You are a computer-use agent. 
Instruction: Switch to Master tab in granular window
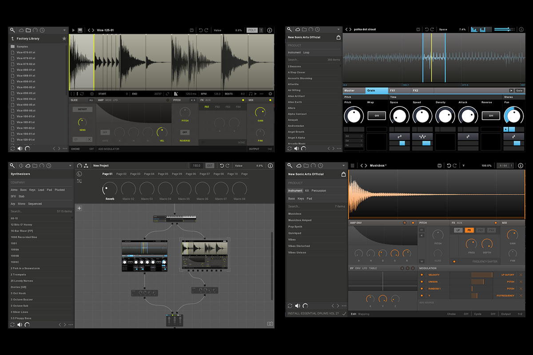pos(354,91)
